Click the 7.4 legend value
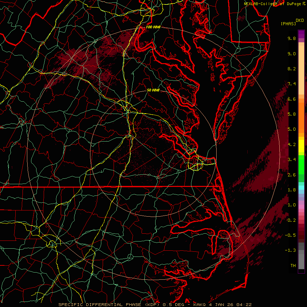This screenshot has height=307, width=307. pos(292,84)
